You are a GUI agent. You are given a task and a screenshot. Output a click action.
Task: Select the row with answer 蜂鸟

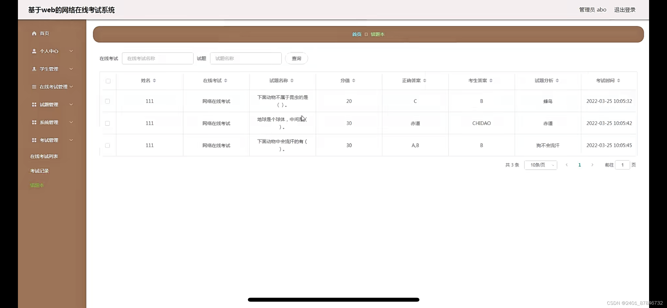pyautogui.click(x=107, y=101)
